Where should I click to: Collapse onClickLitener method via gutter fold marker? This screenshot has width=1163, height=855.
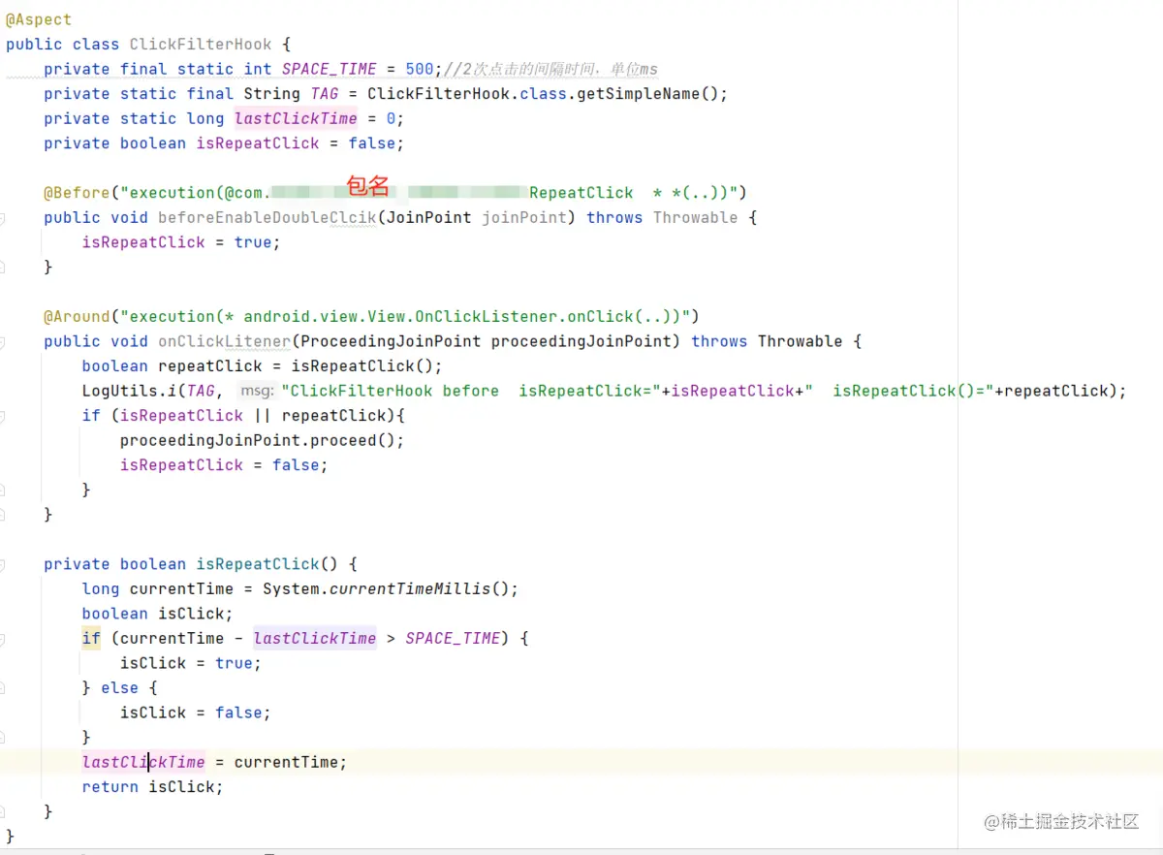tap(3, 342)
